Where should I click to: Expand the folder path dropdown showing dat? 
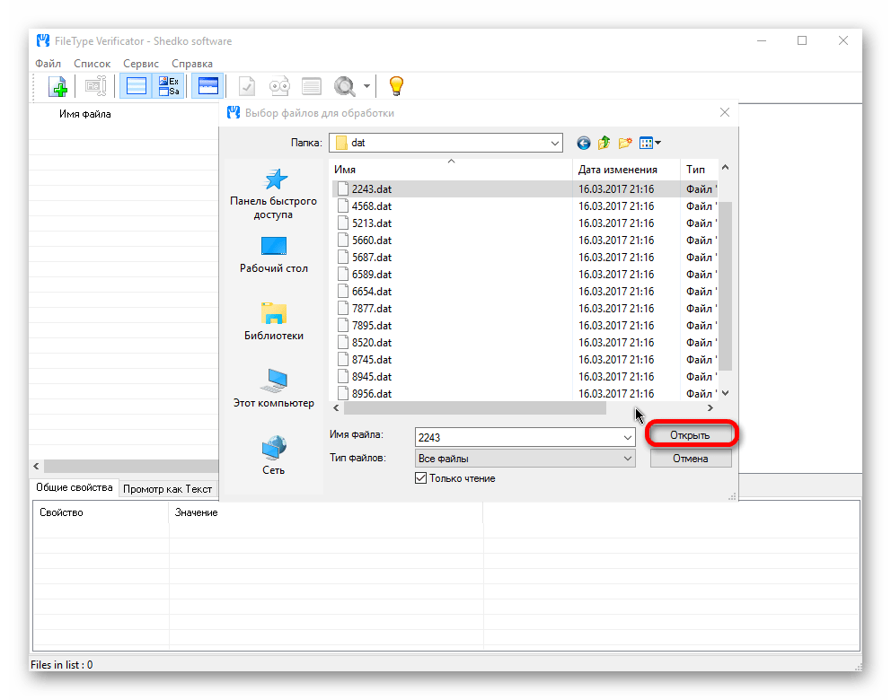pyautogui.click(x=554, y=143)
